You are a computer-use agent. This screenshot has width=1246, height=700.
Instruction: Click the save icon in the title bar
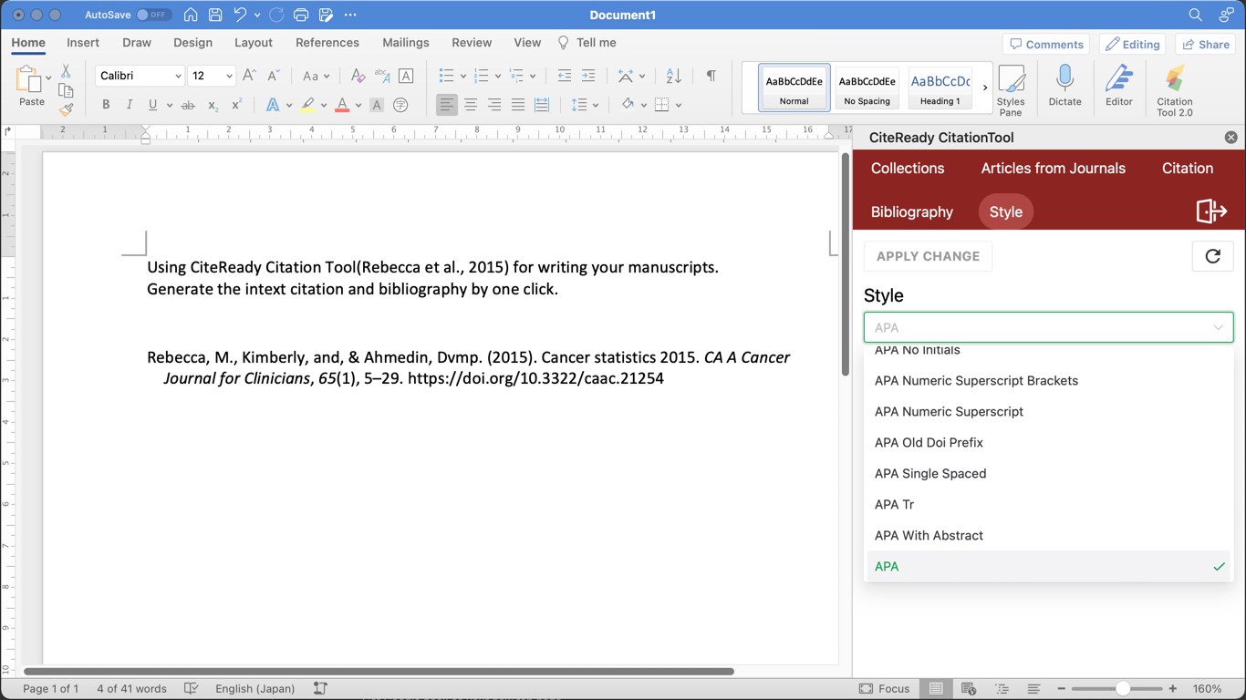point(215,15)
